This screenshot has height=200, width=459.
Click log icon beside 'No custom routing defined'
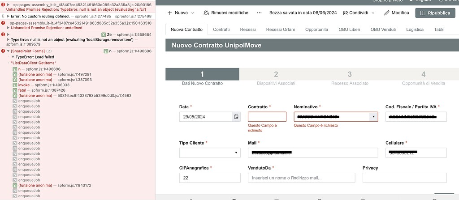point(3,16)
